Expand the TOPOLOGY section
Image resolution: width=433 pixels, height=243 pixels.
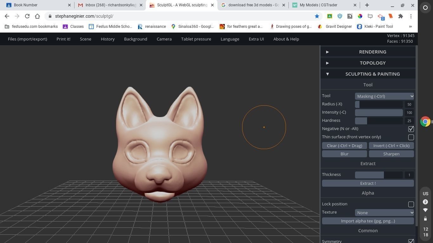368,63
